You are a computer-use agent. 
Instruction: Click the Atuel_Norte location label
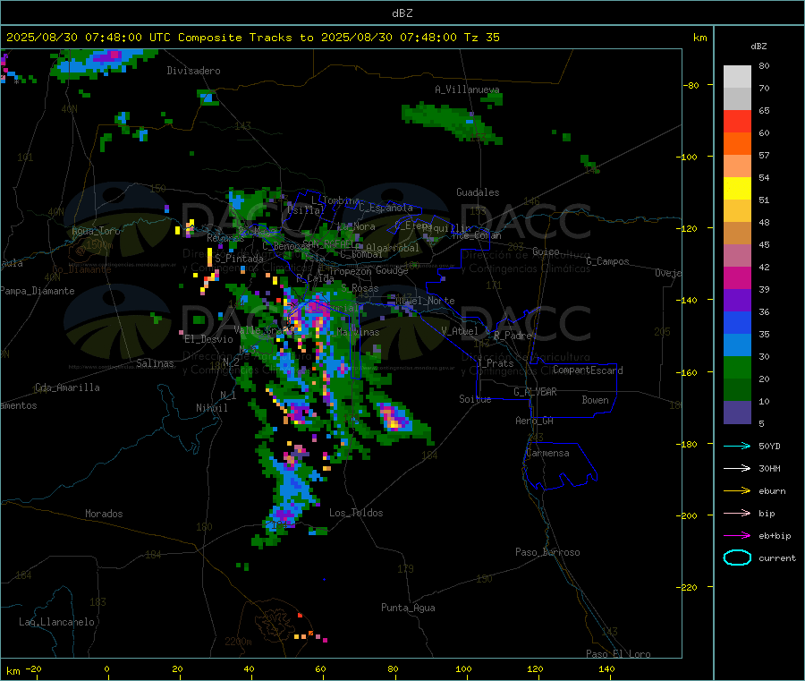click(425, 301)
